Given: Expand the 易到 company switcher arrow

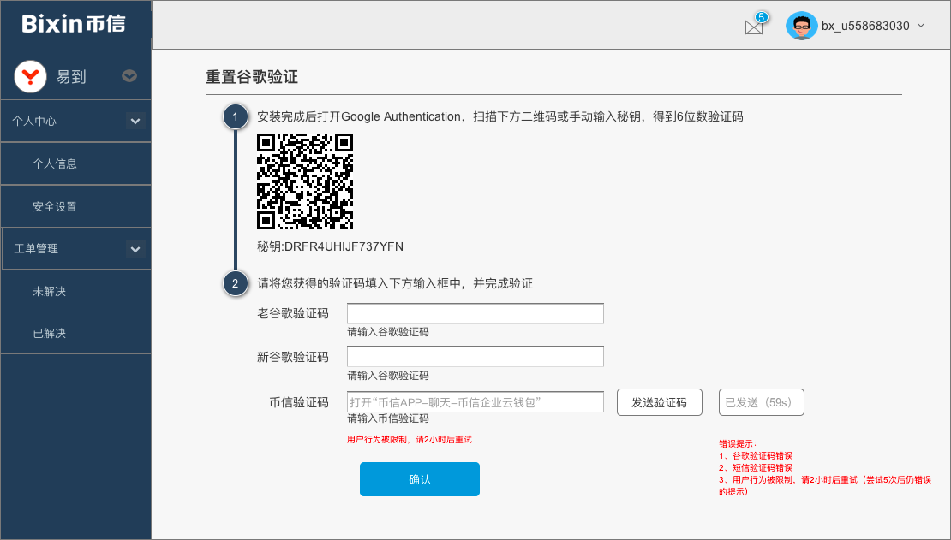Looking at the screenshot, I should (x=129, y=76).
